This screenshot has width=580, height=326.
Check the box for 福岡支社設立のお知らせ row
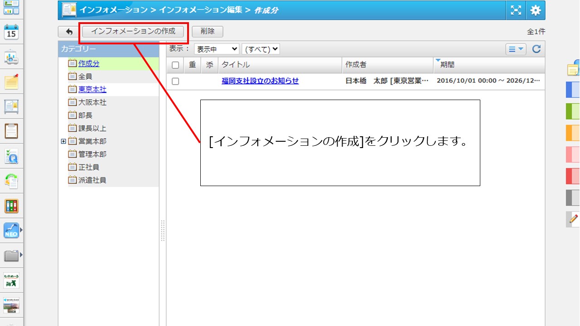coord(175,81)
